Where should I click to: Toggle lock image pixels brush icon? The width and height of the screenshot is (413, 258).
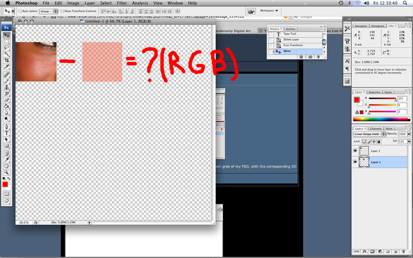click(369, 142)
